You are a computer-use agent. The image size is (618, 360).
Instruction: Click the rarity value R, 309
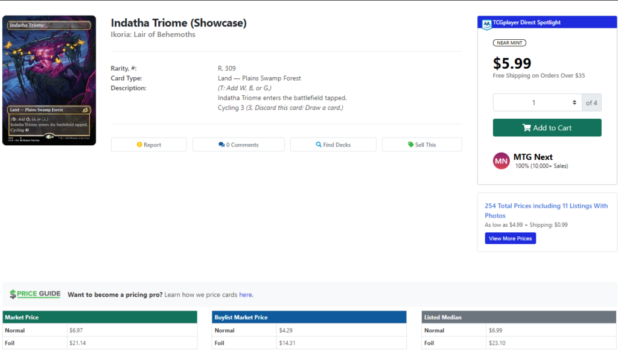[x=227, y=68]
